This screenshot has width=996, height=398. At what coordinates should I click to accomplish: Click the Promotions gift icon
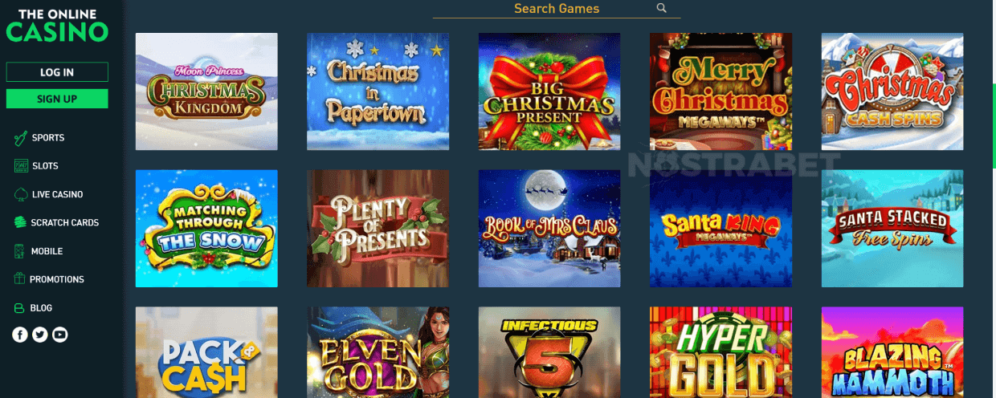click(20, 279)
